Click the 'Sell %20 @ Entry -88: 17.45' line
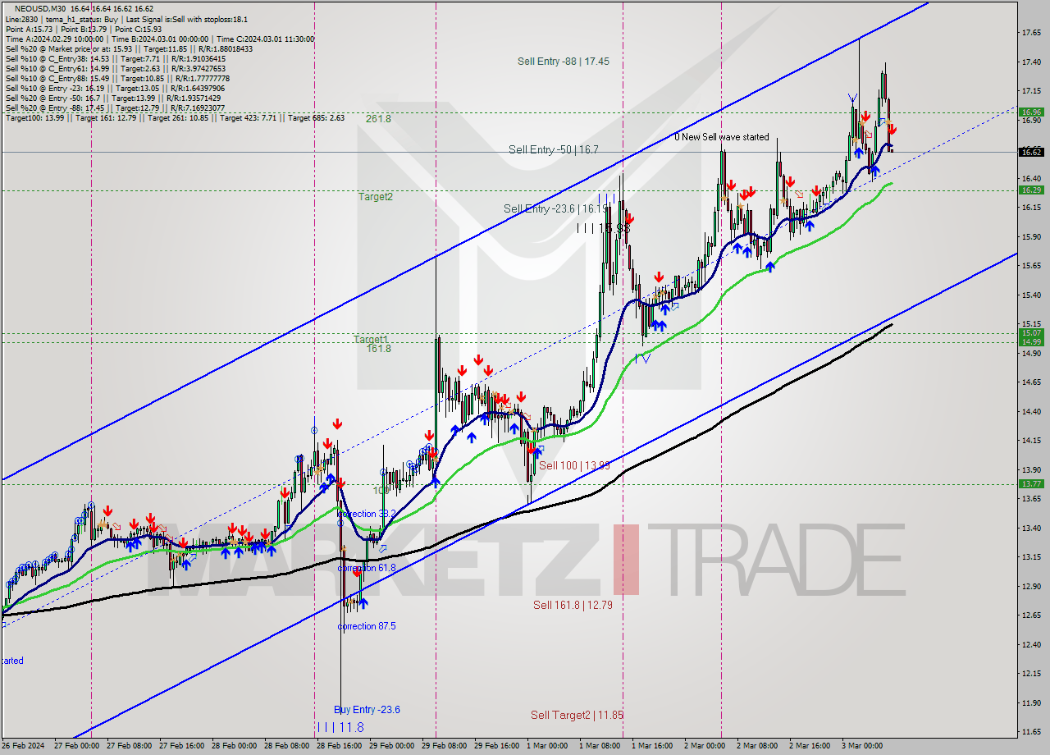 [115, 108]
